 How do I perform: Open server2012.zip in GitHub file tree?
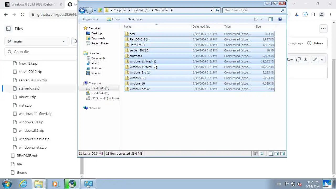[x=30, y=72]
